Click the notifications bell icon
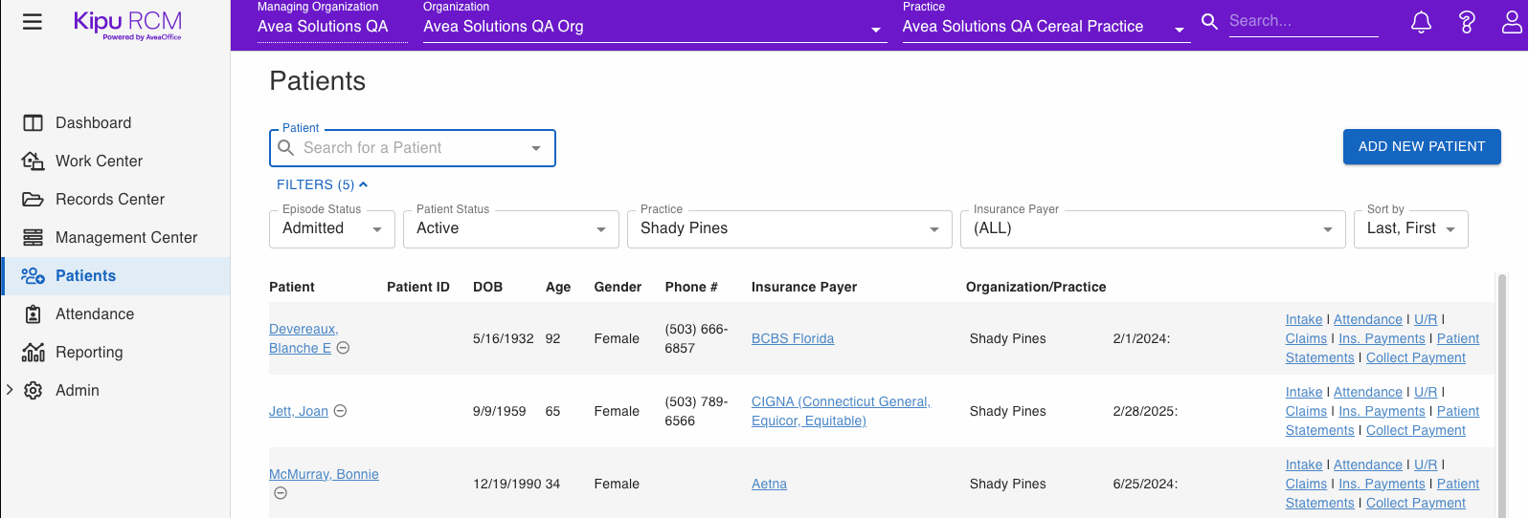Image resolution: width=1529 pixels, height=518 pixels. tap(1421, 22)
